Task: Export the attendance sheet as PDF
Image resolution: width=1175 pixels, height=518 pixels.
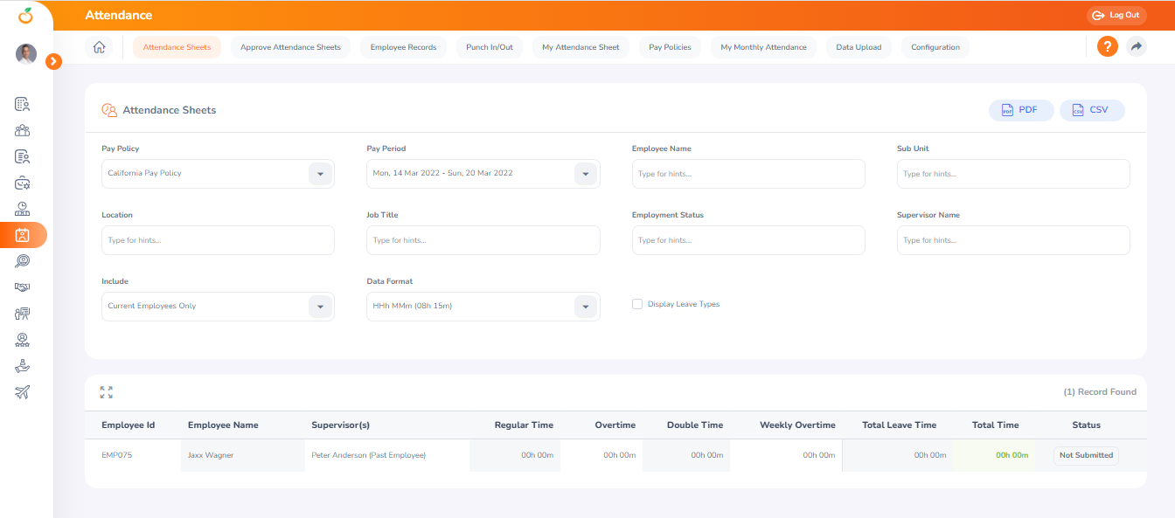Action: (x=1020, y=109)
